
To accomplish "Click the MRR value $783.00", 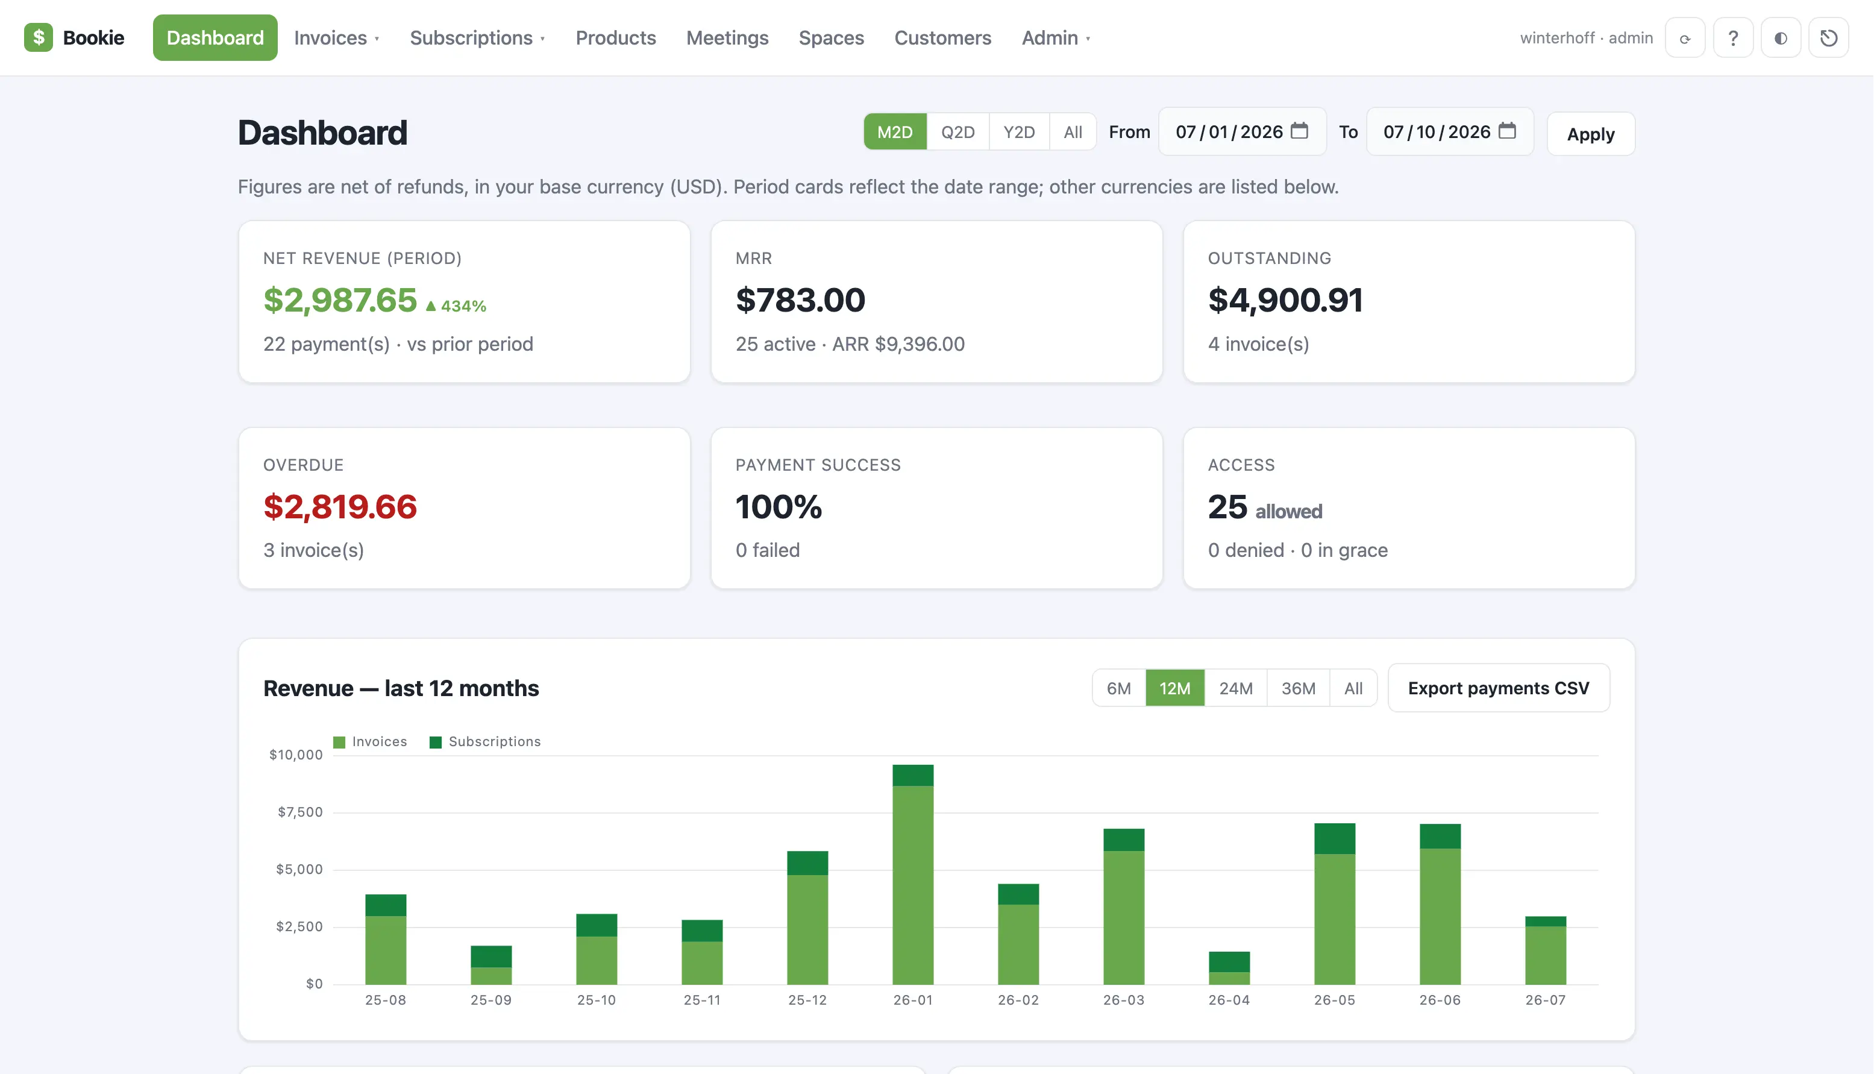I will [800, 300].
